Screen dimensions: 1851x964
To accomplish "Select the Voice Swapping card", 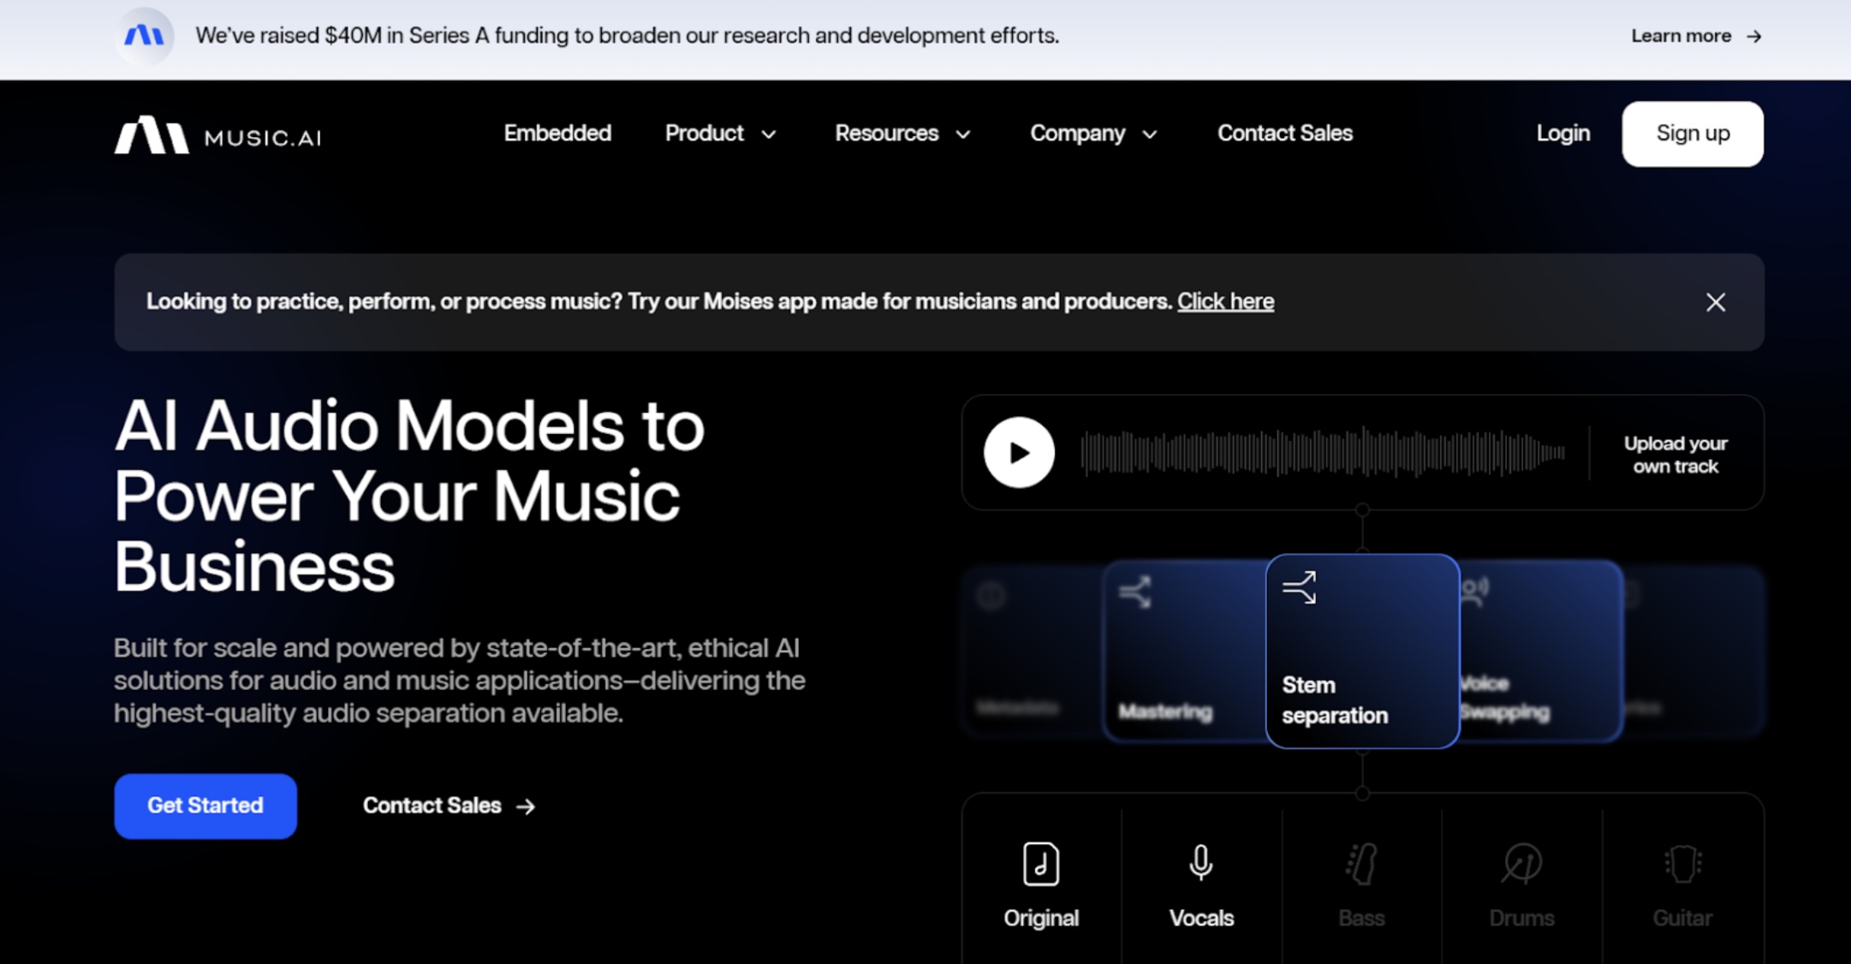I will [1540, 651].
